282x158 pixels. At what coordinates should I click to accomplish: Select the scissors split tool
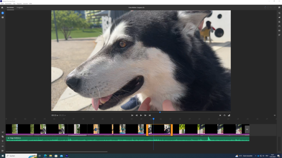click(2, 132)
